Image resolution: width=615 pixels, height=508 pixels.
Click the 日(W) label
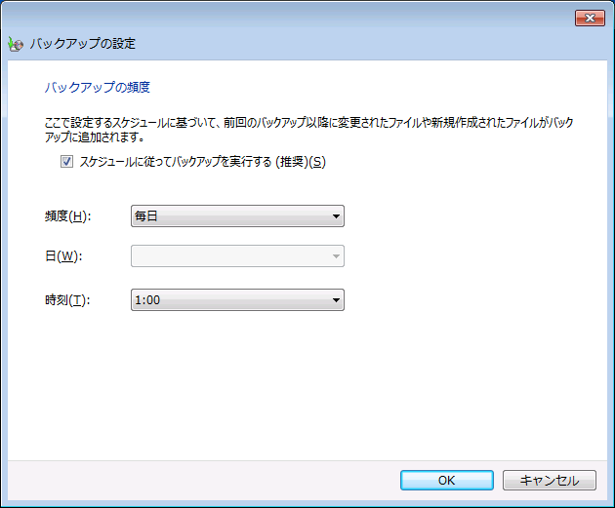[x=61, y=256]
